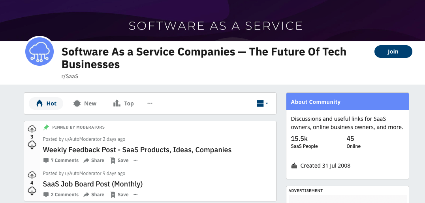Join the r/SaaS community
This screenshot has width=425, height=203.
click(393, 52)
